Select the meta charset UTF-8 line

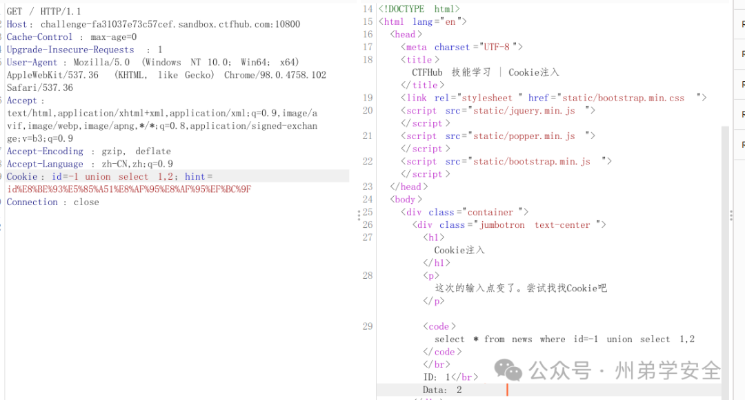click(x=461, y=47)
